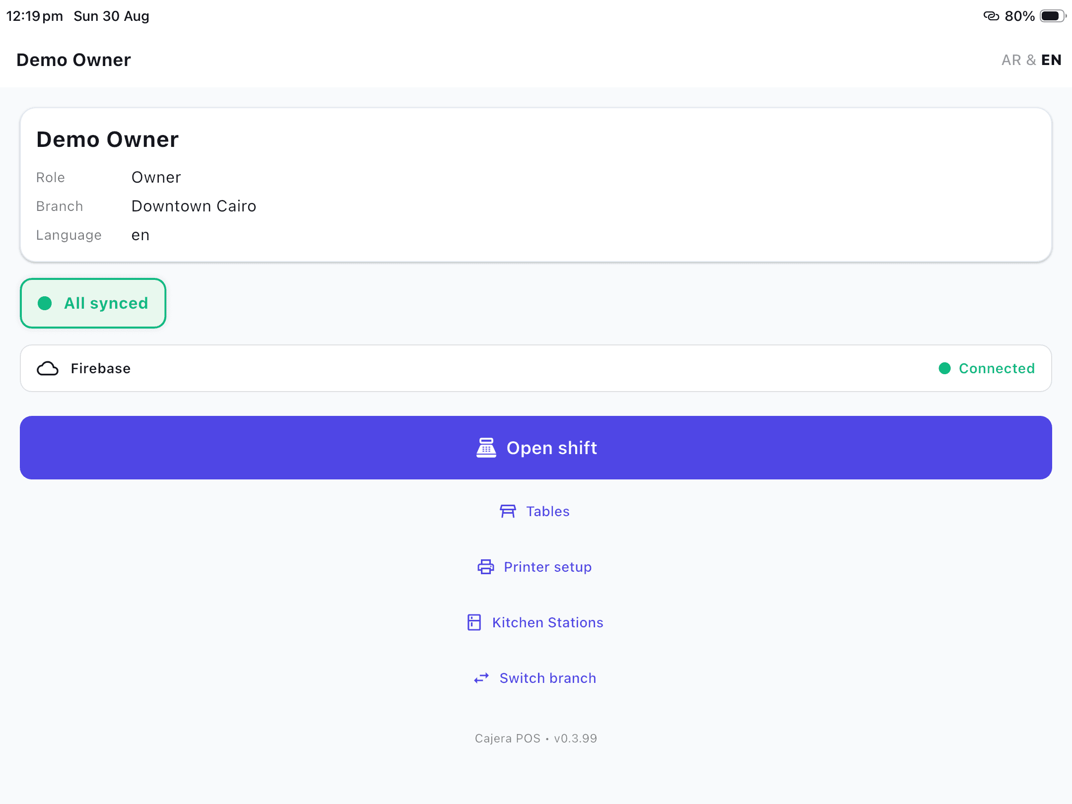Open the Tables link
This screenshot has width=1072, height=804.
(x=535, y=511)
